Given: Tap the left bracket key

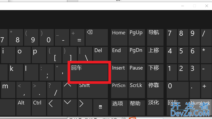Looking at the screenshot, I should tap(54, 55).
